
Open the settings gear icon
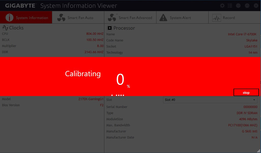point(222,6)
